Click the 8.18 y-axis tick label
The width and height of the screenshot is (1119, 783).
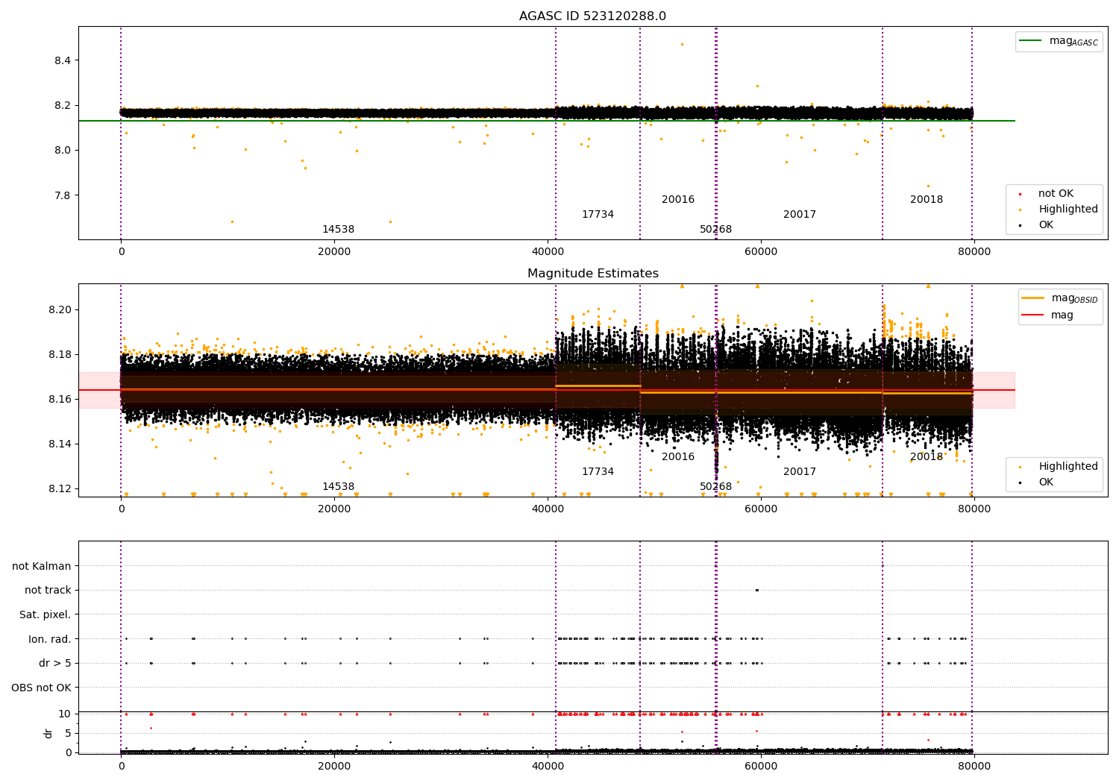[60, 354]
